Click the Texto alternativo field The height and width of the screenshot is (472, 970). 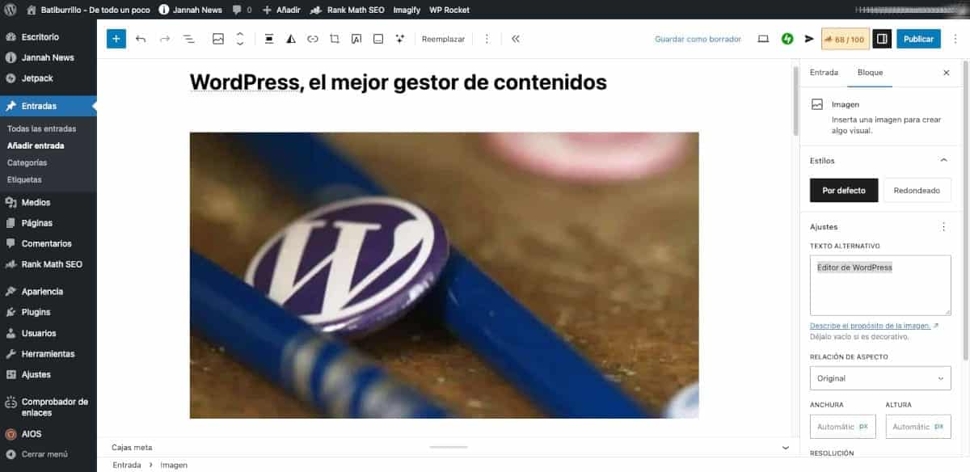click(880, 285)
